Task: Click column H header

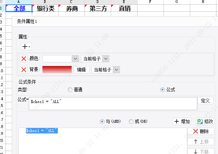Action: click(203, 2)
